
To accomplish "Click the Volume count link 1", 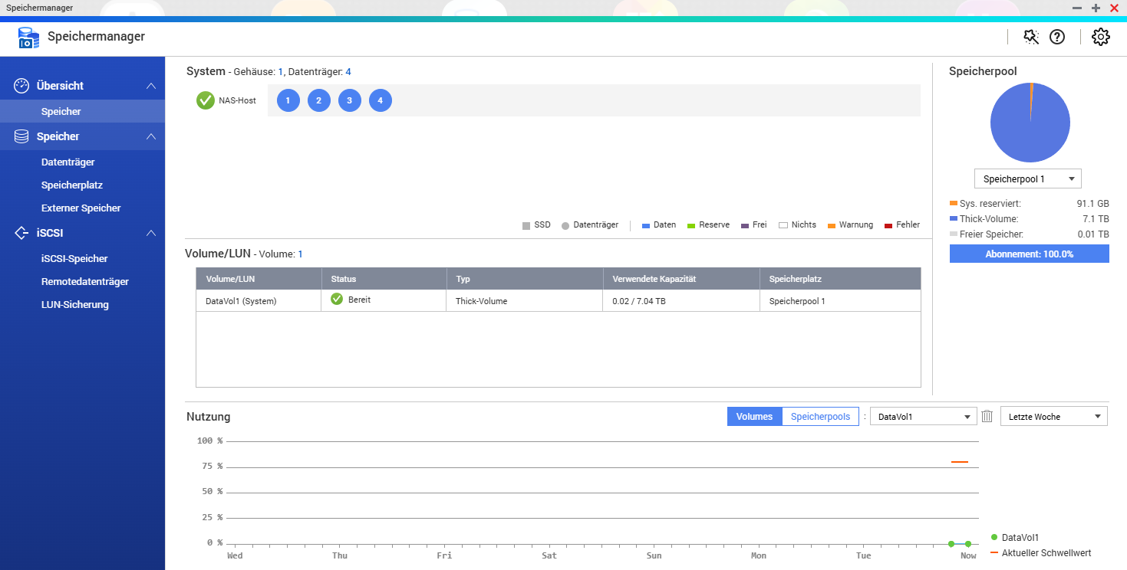I will 300,254.
